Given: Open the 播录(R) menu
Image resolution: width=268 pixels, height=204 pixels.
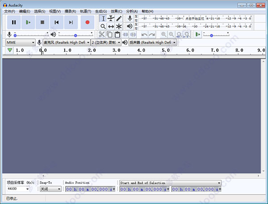Looking at the screenshot, I should click(70, 12).
